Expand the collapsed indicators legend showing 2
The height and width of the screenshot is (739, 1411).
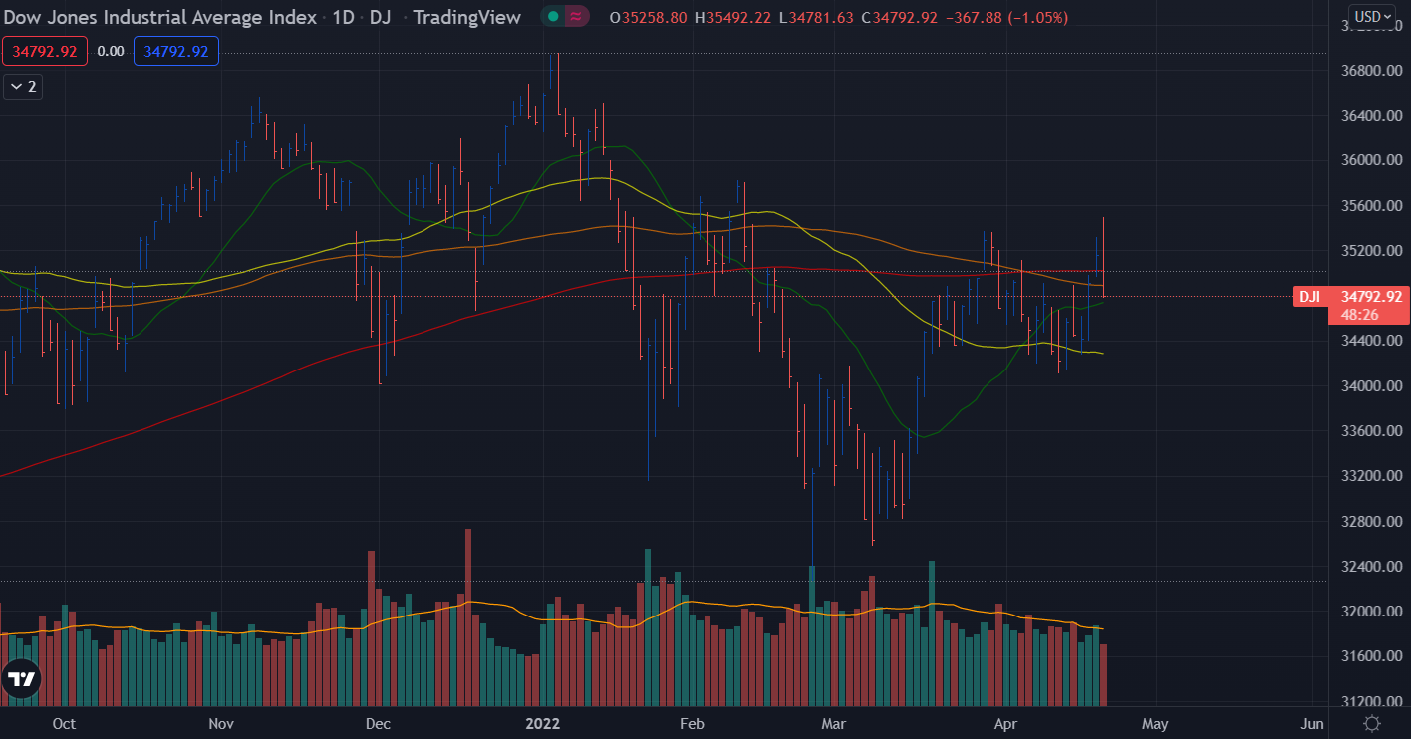pos(23,87)
